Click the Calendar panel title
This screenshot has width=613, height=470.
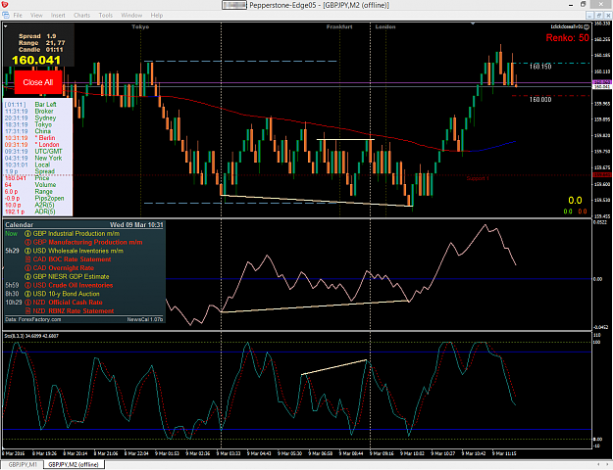click(x=20, y=225)
